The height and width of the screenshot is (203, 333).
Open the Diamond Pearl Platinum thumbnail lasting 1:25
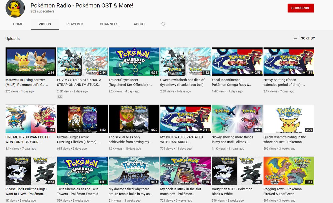tap(186, 171)
